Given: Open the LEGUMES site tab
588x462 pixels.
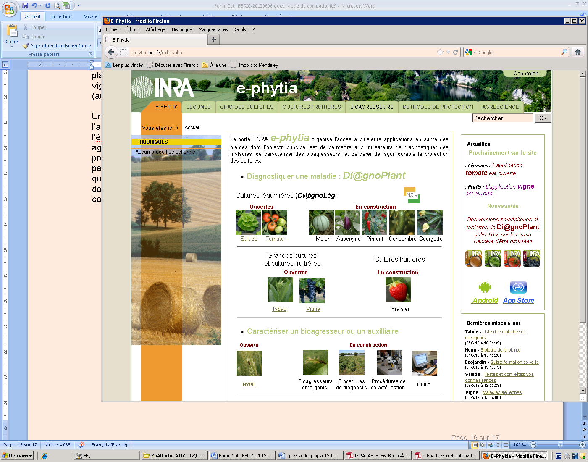Looking at the screenshot, I should (199, 107).
